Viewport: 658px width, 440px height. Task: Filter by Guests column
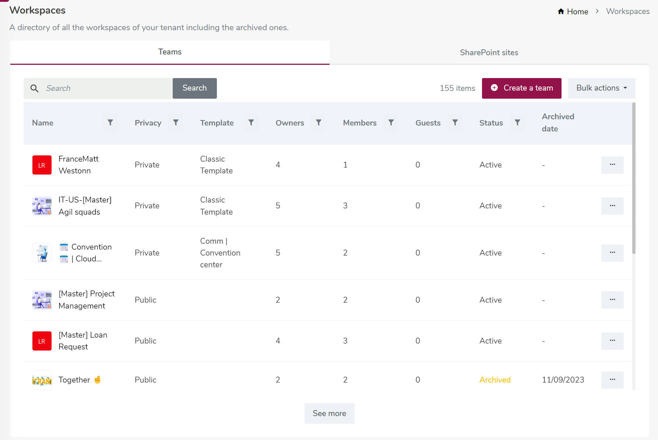(455, 123)
